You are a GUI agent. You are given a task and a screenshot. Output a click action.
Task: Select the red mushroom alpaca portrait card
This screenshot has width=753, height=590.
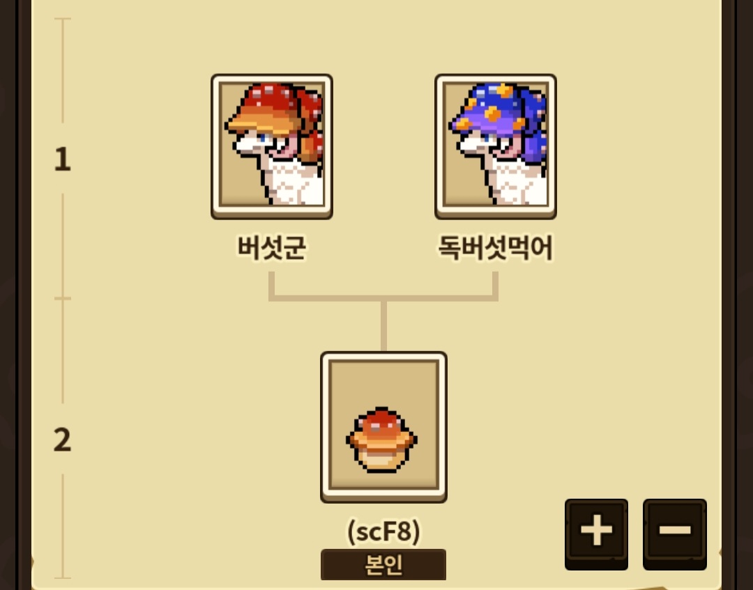pyautogui.click(x=272, y=146)
